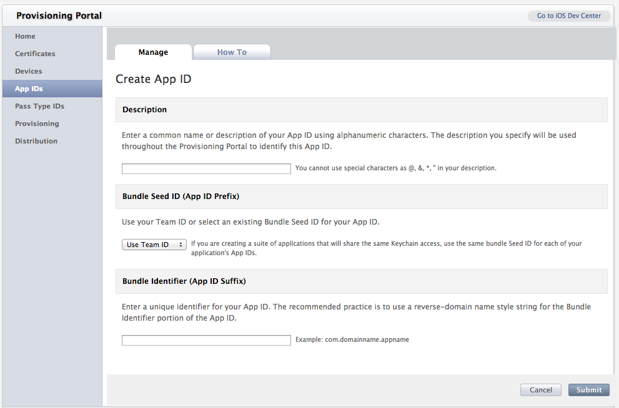Open the Distribution sidebar section
Image resolution: width=619 pixels, height=408 pixels.
coord(36,141)
